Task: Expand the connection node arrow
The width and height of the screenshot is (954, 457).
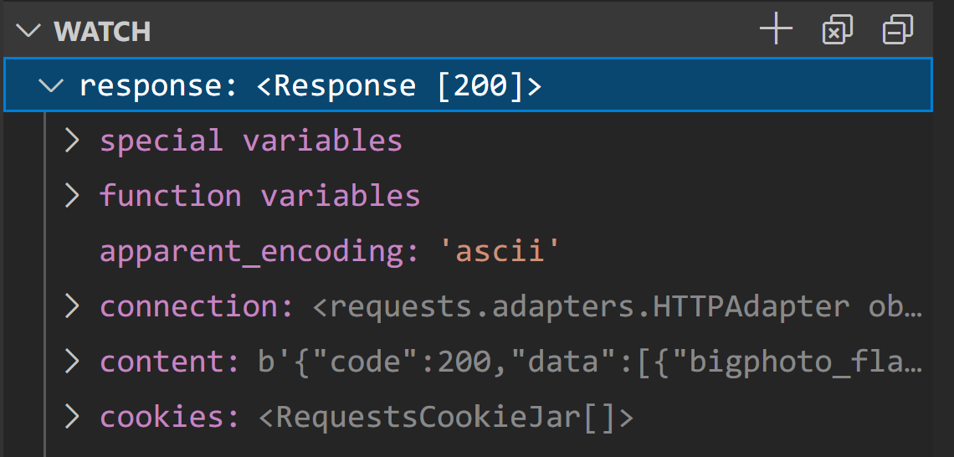Action: click(73, 306)
